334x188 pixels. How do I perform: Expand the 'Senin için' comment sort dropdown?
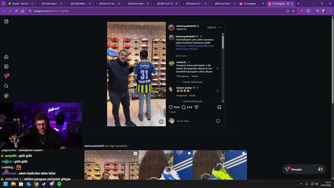point(182,56)
